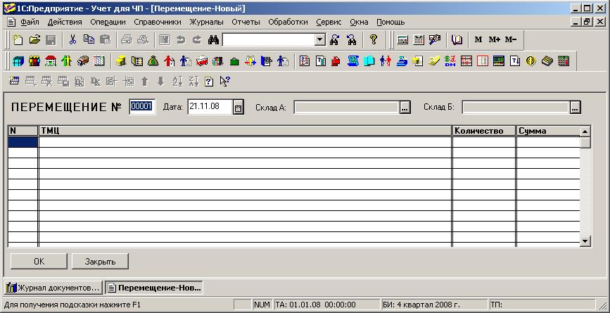
Task: Open Склад Б selection ellipsis button
Action: point(575,108)
